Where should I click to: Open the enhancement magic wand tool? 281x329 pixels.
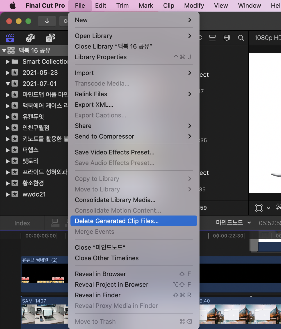(278, 207)
